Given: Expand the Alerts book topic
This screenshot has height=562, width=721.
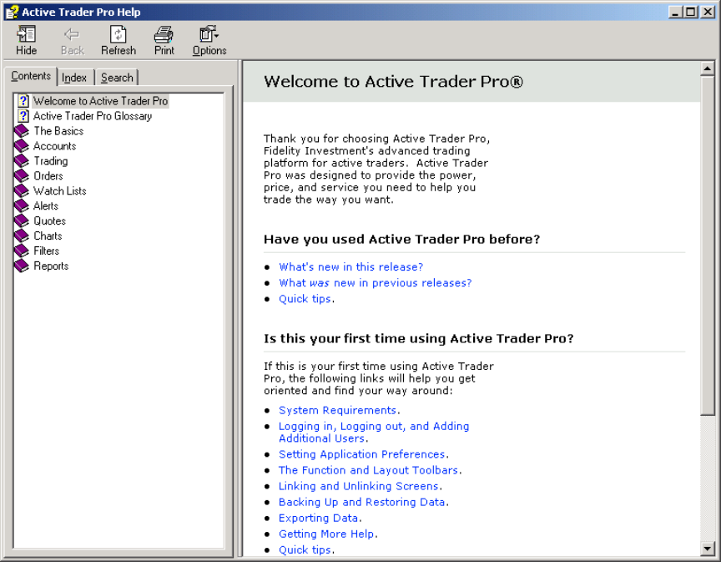Looking at the screenshot, I should (46, 205).
